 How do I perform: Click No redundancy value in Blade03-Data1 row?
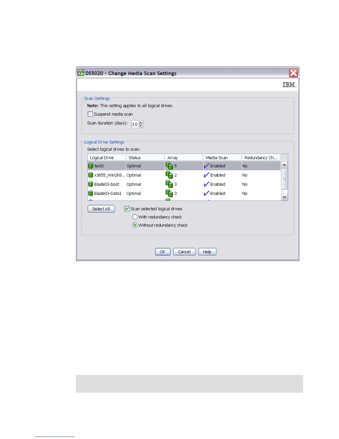(245, 193)
